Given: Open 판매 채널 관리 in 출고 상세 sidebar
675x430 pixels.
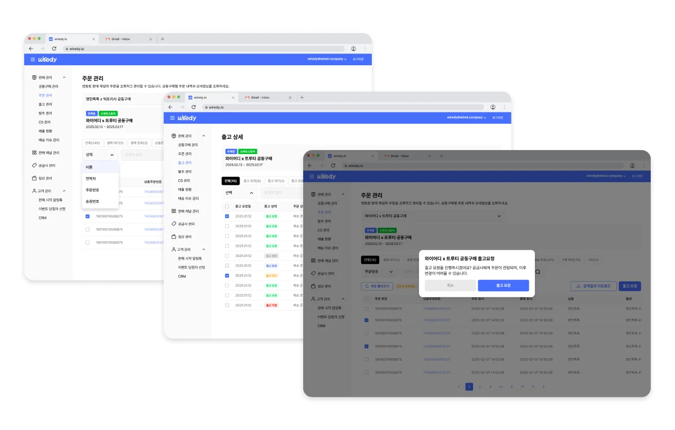Looking at the screenshot, I should [x=188, y=211].
